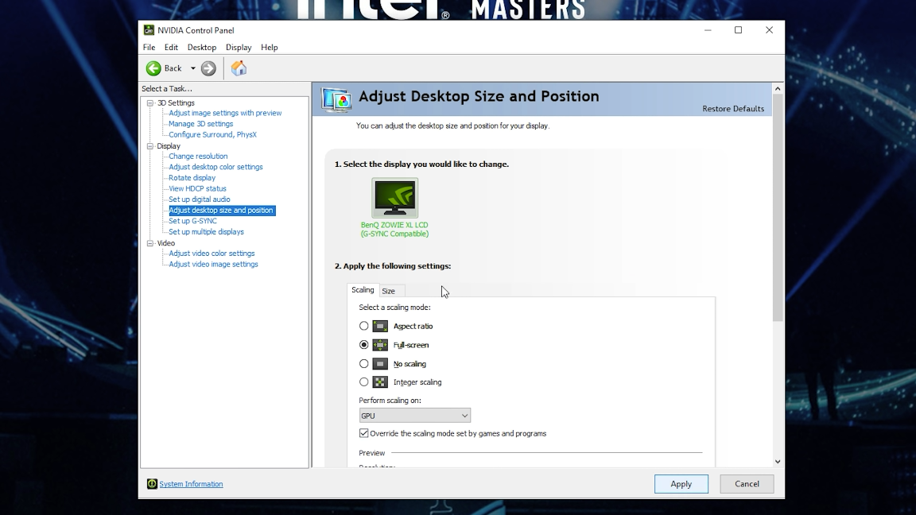The width and height of the screenshot is (916, 515).
Task: Click the scrollbar up arrow
Action: tap(778, 89)
